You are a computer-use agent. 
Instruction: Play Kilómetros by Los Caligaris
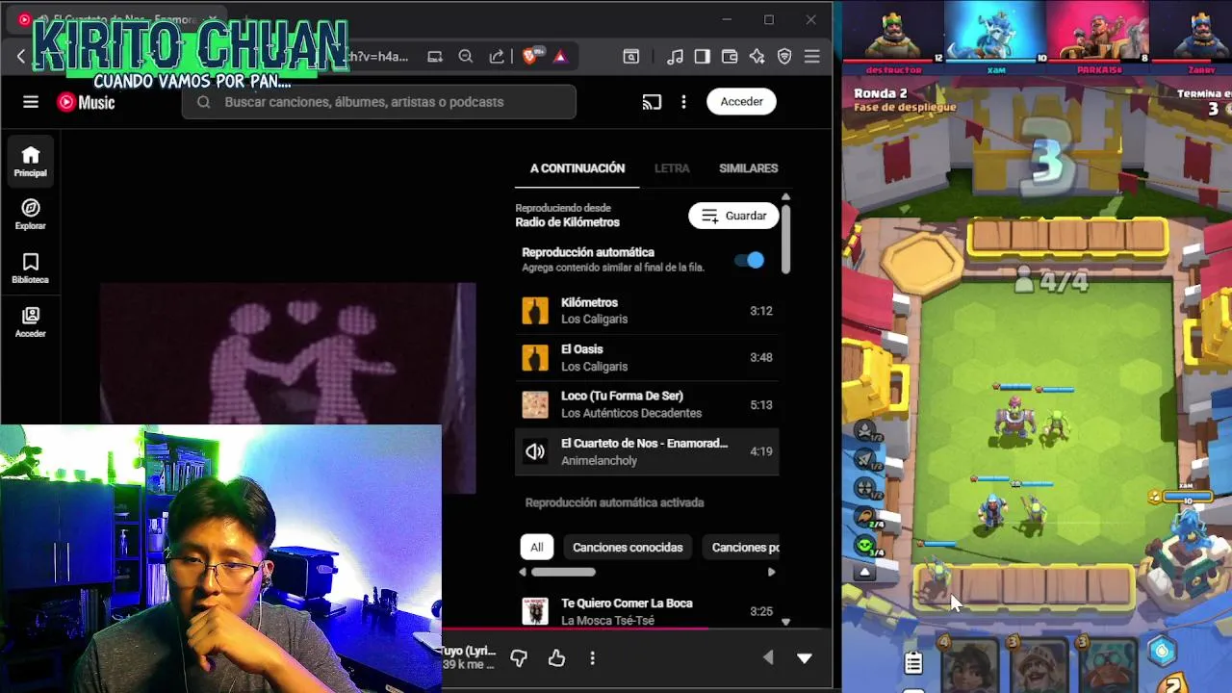click(x=647, y=311)
